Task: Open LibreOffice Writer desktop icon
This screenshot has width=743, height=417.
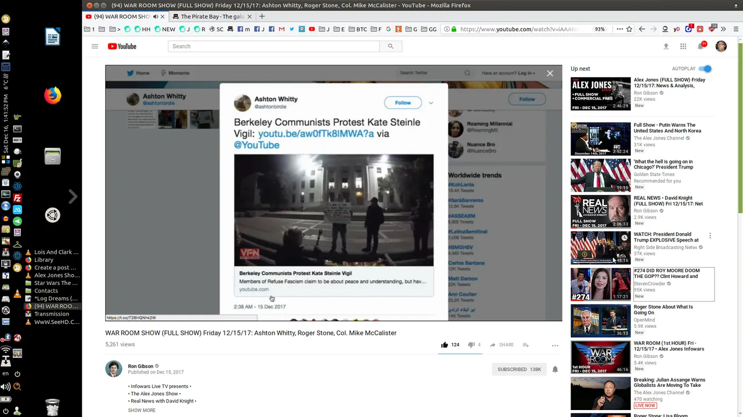Action: [53, 37]
